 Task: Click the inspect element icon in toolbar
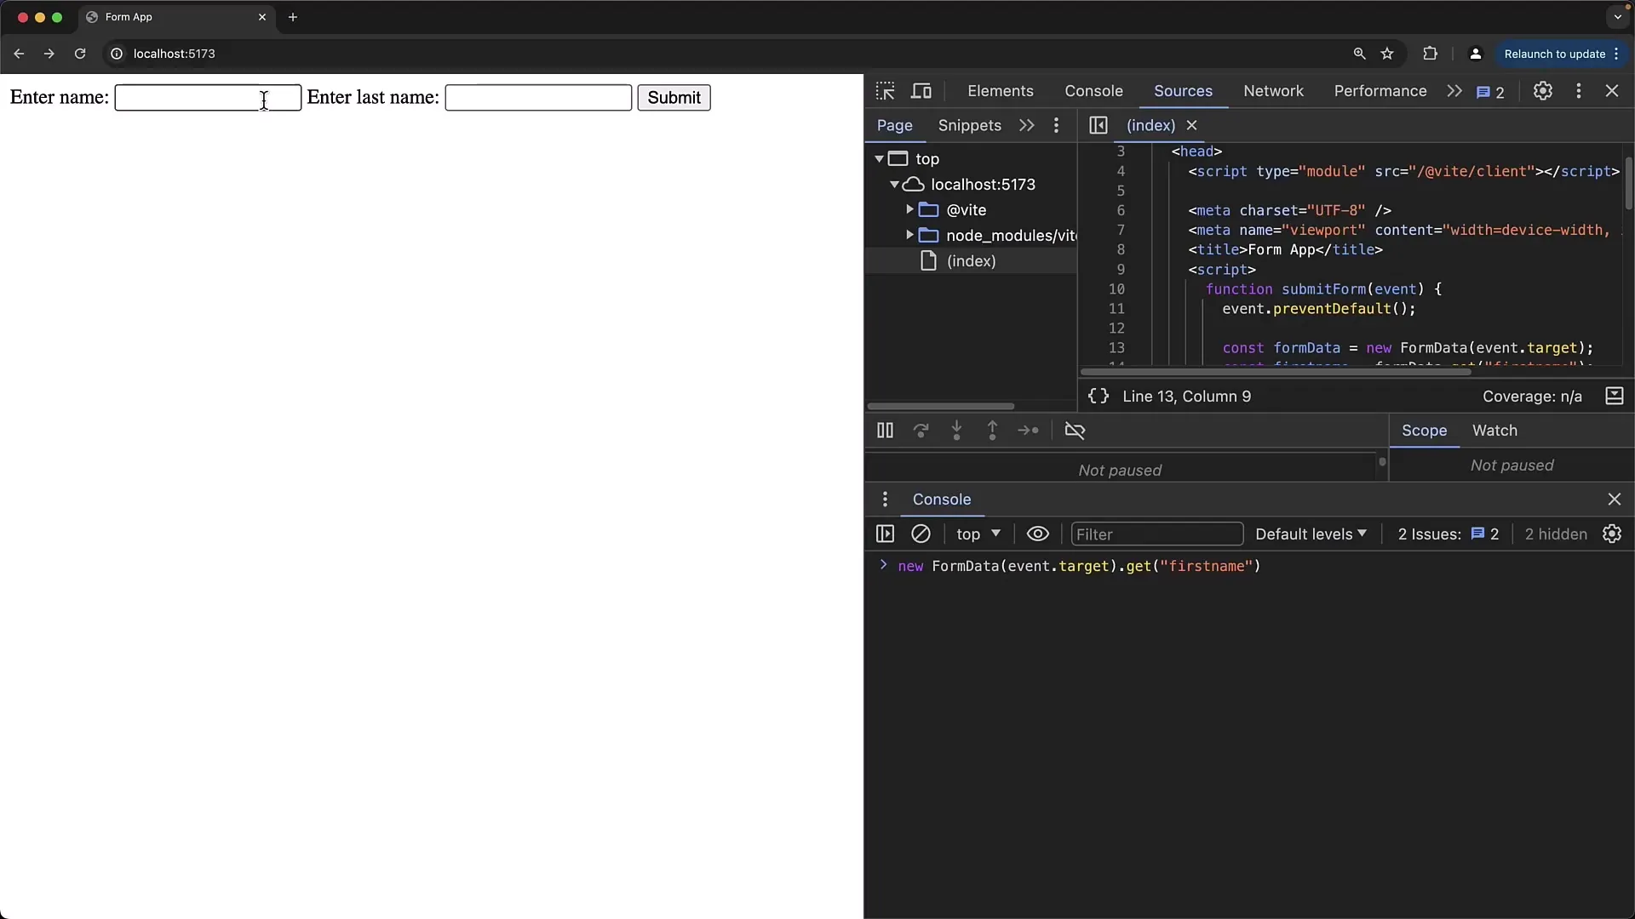[x=885, y=91]
